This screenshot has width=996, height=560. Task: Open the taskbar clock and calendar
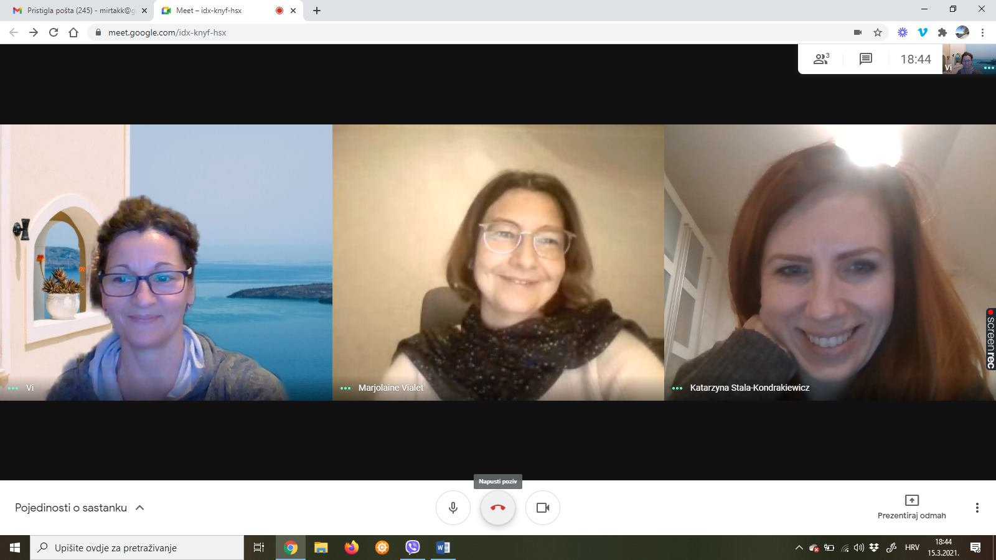click(x=943, y=548)
